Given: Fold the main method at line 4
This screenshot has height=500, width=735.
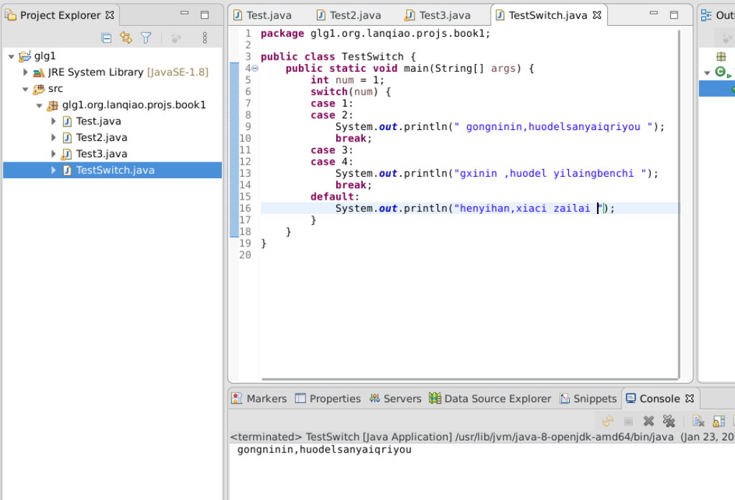Looking at the screenshot, I should (255, 68).
